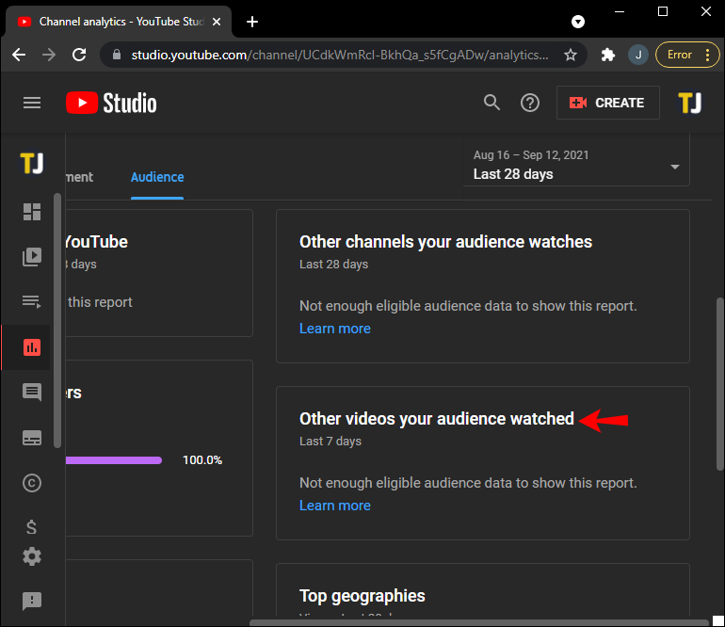Switch to the Audience tab

point(157,177)
